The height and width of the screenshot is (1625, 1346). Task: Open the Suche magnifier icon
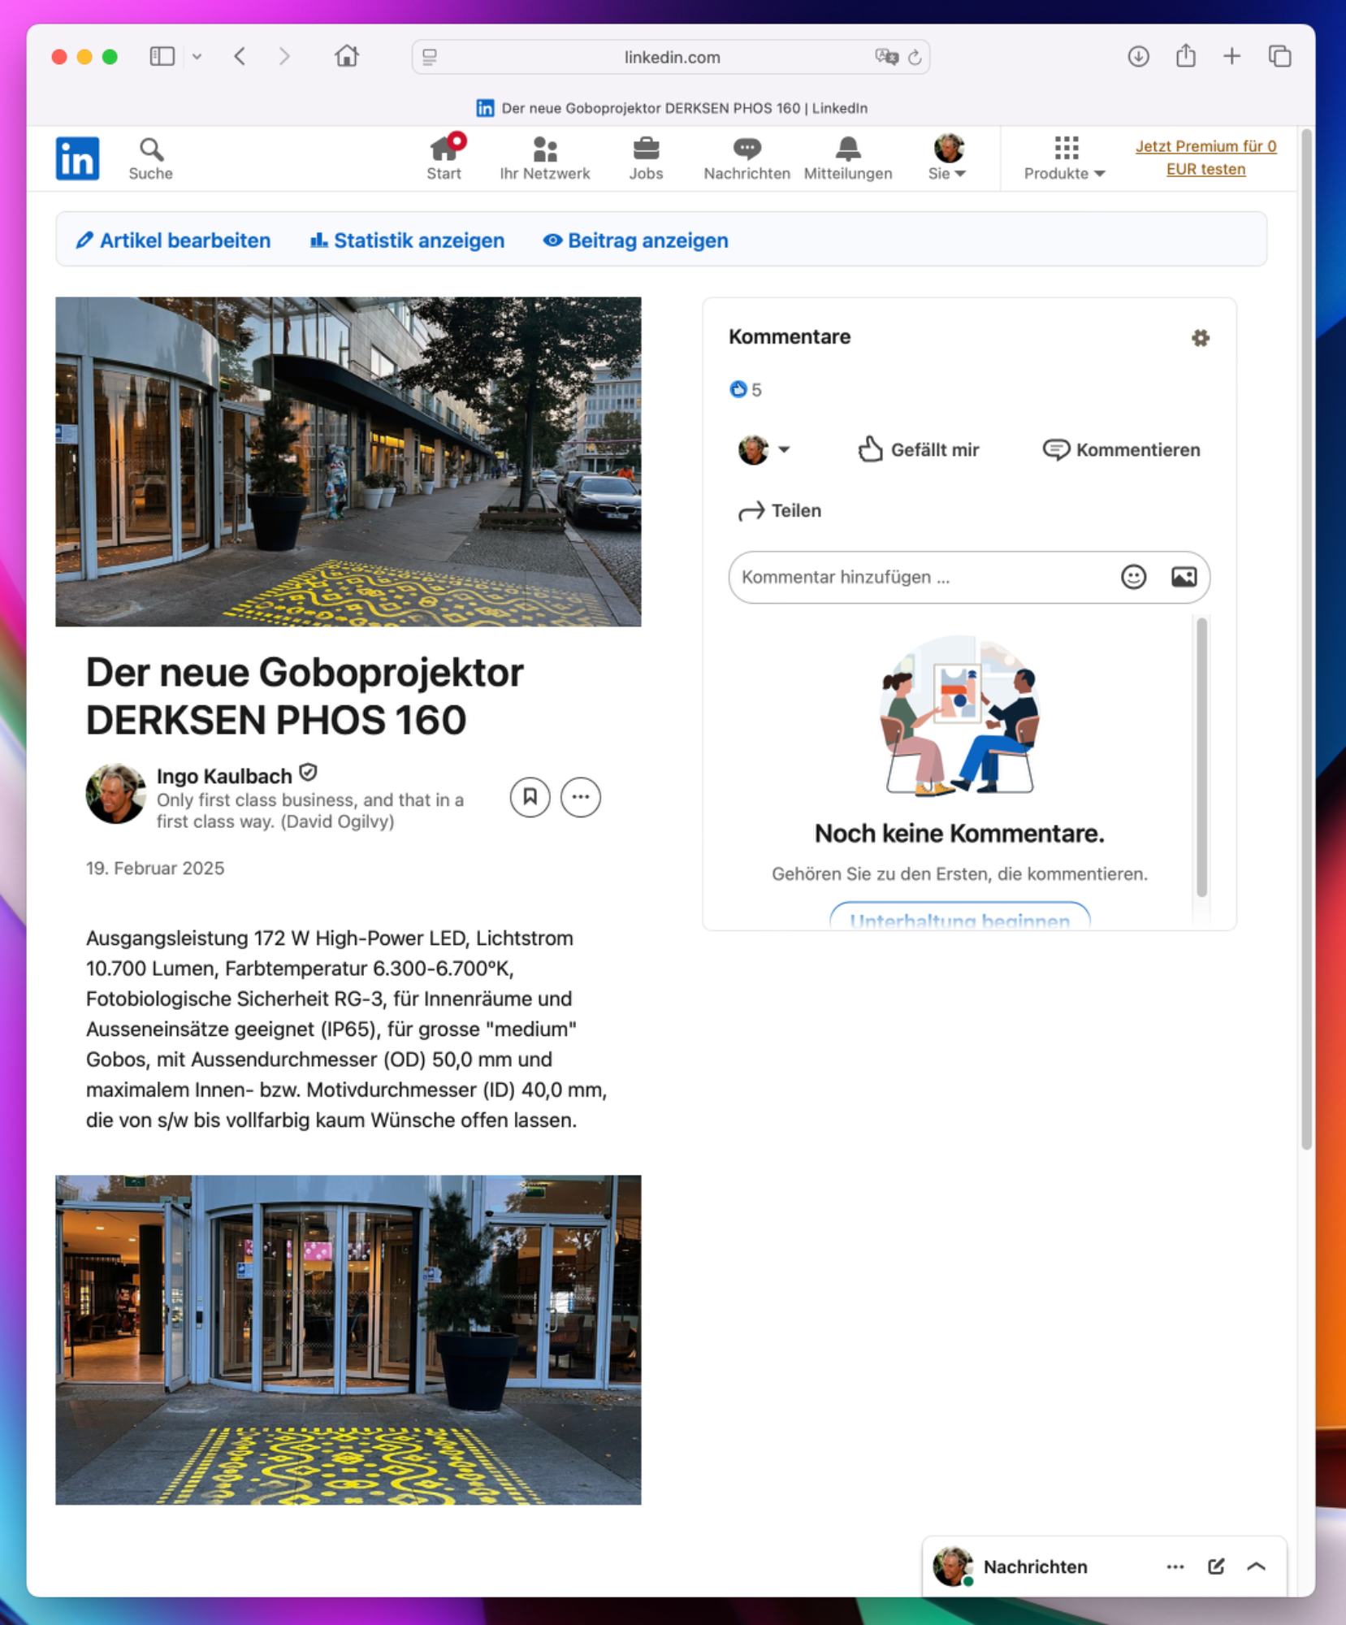tap(151, 150)
